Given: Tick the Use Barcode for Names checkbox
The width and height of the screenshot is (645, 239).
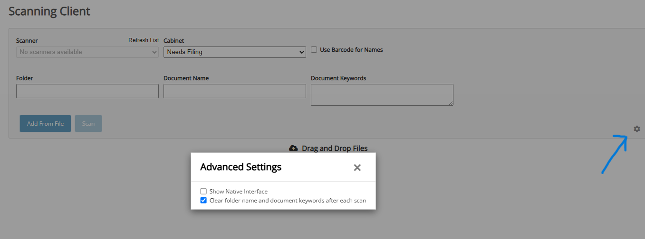Looking at the screenshot, I should 314,50.
